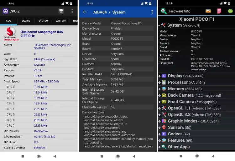This screenshot has width=235, height=161.
Task: Select the Fingerprint row
Action: pos(197,66)
